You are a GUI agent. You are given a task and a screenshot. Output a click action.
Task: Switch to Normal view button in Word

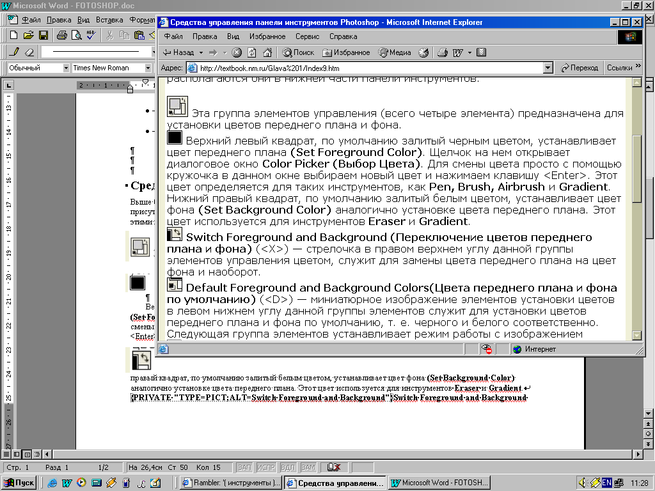6,454
